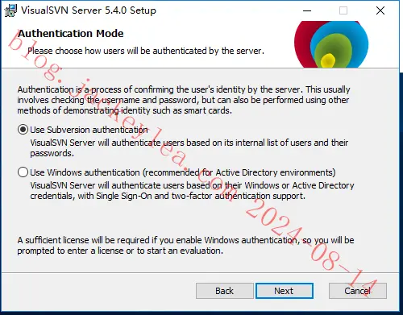The width and height of the screenshot is (403, 315).
Task: Go to the previous step with Back
Action: click(225, 291)
